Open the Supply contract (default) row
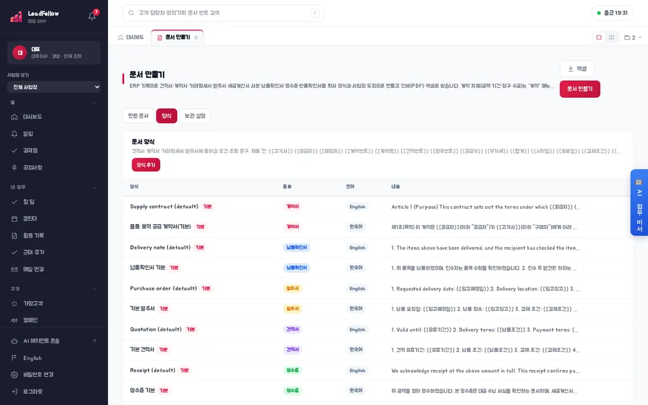Screen dimensions: 648x405 click(377, 207)
